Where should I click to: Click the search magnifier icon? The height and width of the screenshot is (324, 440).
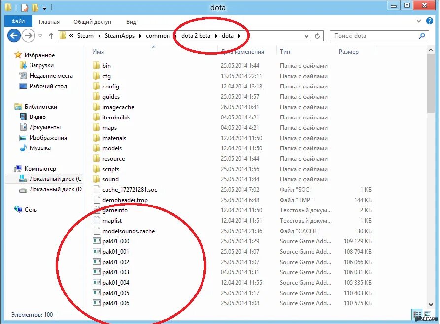pyautogui.click(x=422, y=36)
